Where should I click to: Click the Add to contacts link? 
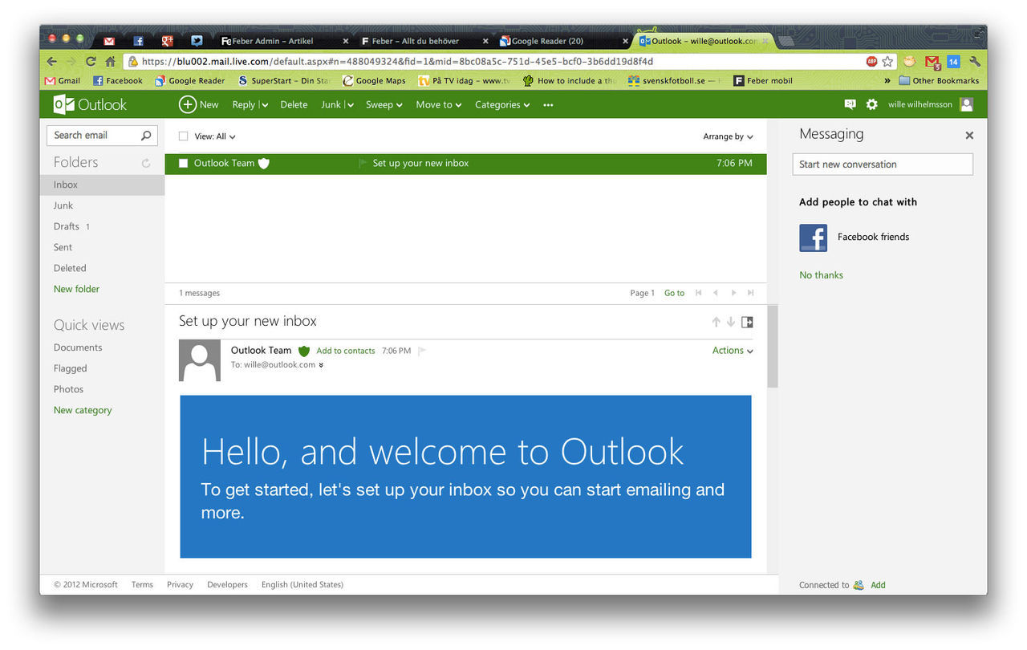[346, 351]
